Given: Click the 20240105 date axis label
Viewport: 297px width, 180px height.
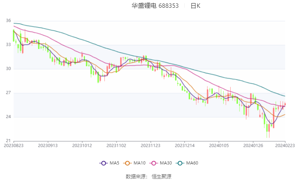Looking at the screenshot, I should tap(219, 146).
